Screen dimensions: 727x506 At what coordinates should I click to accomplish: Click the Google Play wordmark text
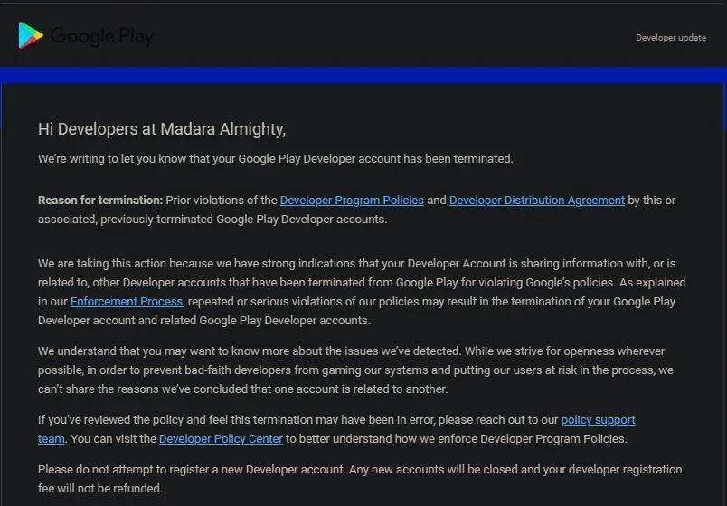click(x=102, y=36)
